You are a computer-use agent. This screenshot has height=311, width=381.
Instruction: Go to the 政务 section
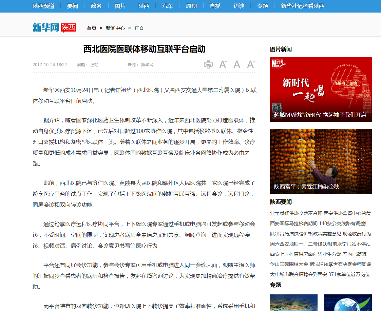pyautogui.click(x=96, y=6)
